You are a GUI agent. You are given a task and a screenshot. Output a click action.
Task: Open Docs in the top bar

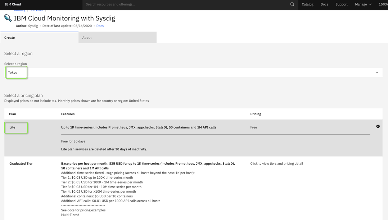coord(324,4)
